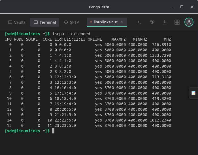Minimize the PangoTerm window
The width and height of the screenshot is (198, 155).
[172, 7]
